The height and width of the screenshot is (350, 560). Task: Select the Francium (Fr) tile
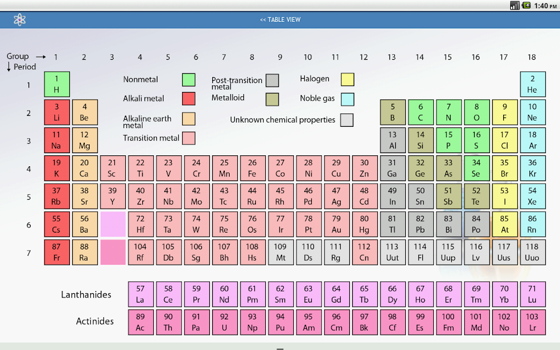click(x=57, y=252)
